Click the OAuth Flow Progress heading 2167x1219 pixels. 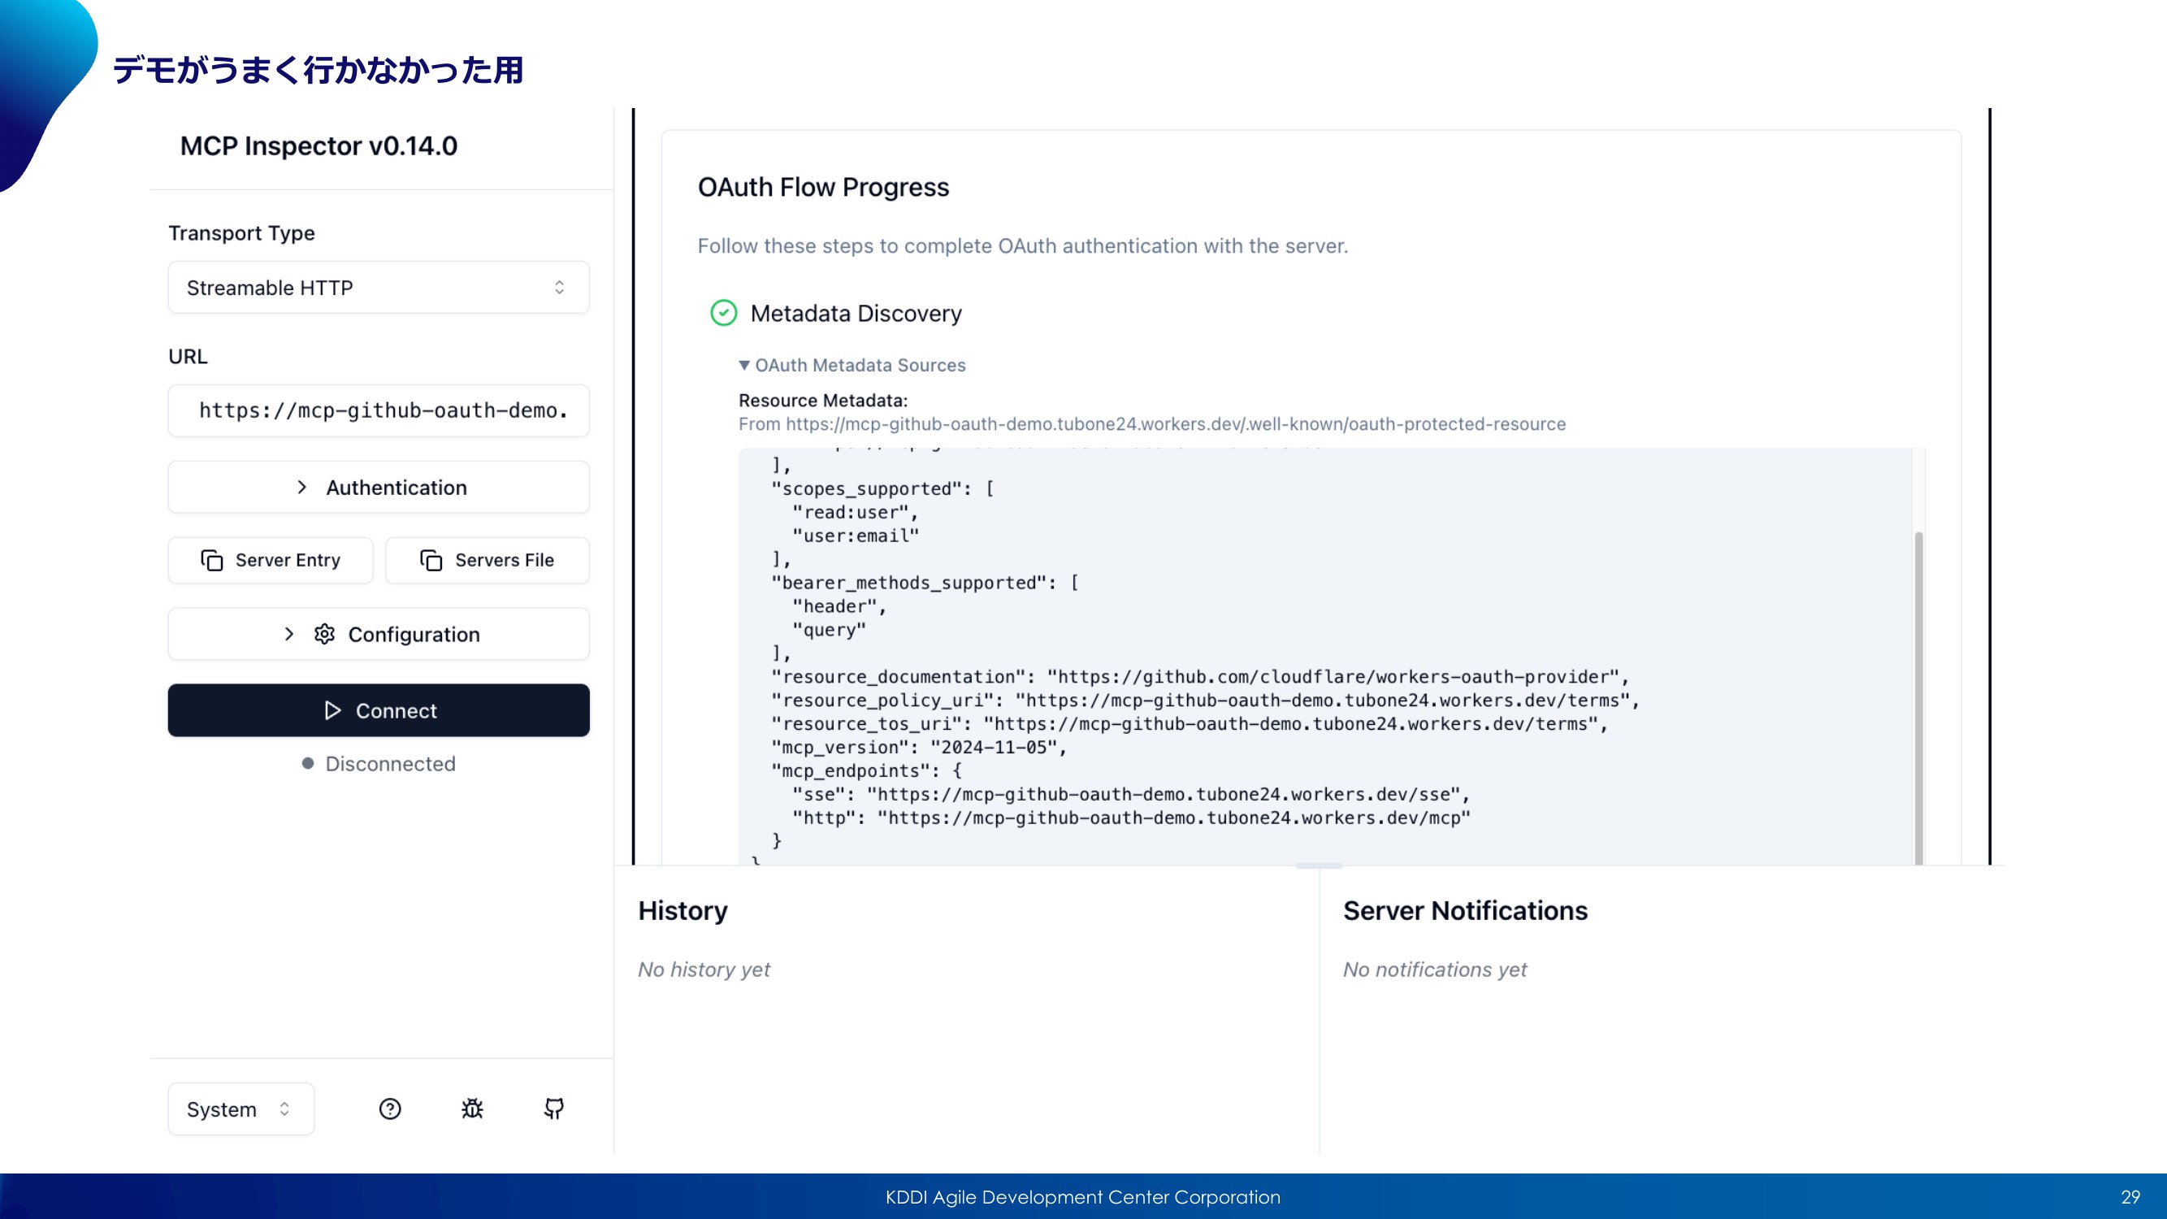823,187
